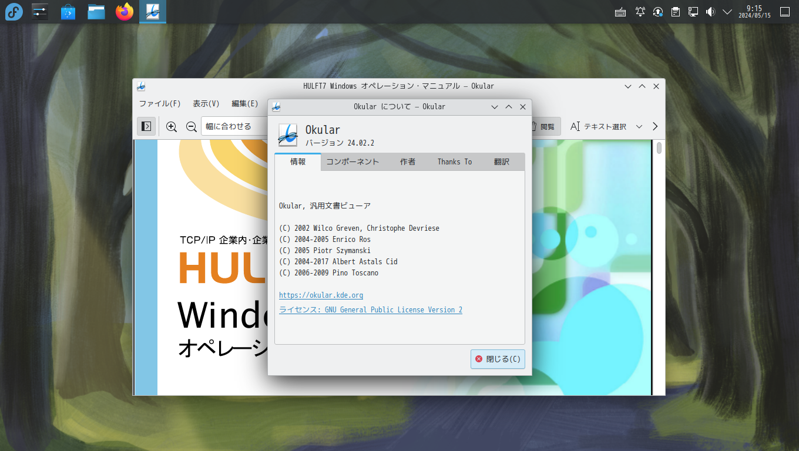Click the display configuration tray icon
799x451 pixels.
pyautogui.click(x=693, y=12)
